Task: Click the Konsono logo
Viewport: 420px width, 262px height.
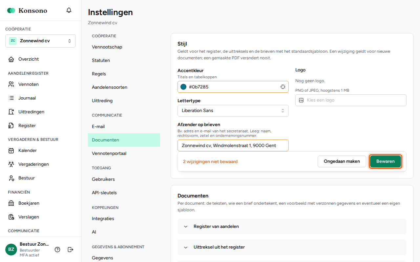Action: [27, 10]
